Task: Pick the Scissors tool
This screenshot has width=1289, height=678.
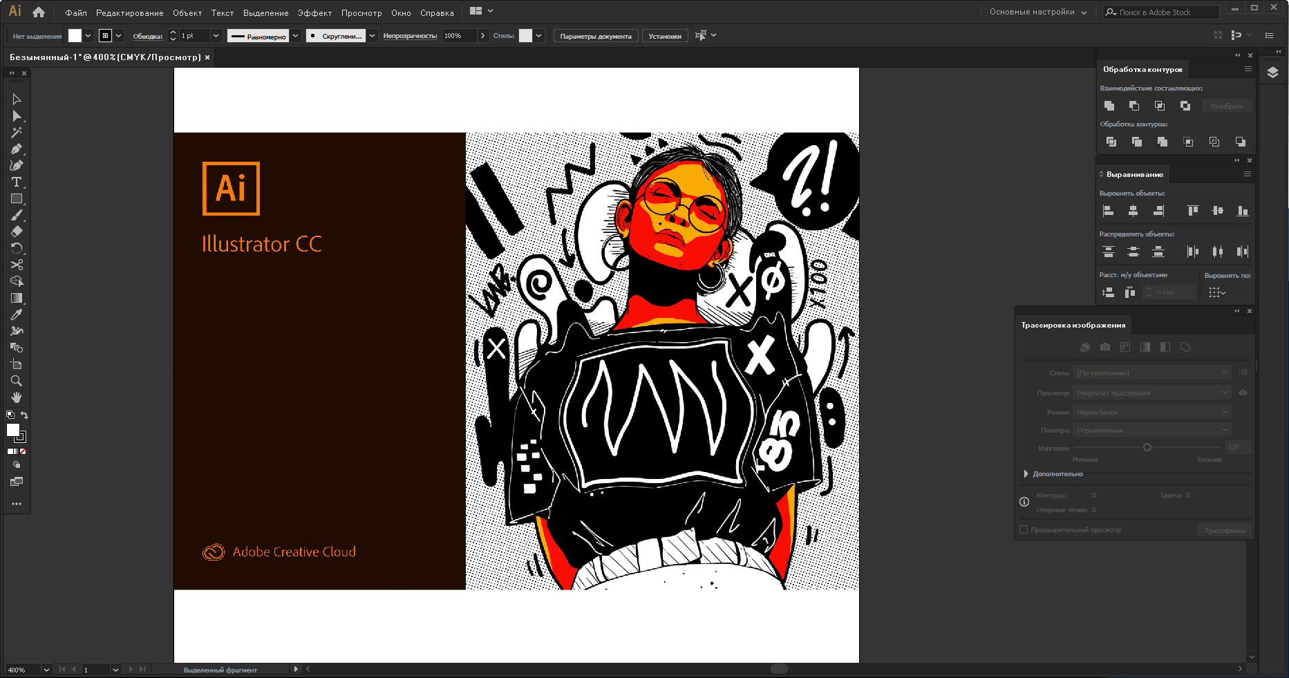Action: pos(17,265)
